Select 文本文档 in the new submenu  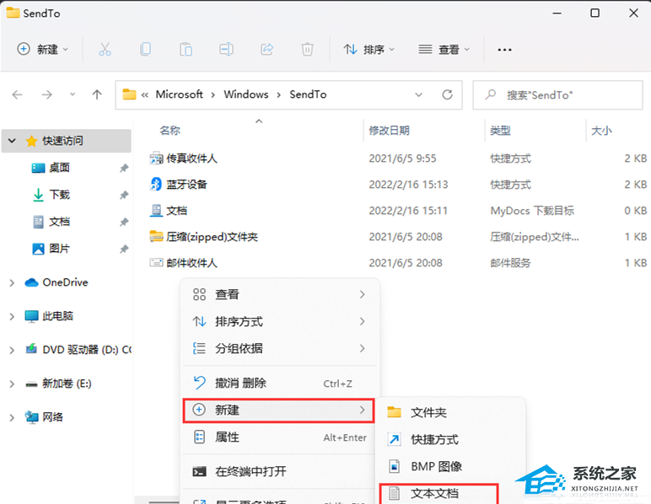[434, 493]
